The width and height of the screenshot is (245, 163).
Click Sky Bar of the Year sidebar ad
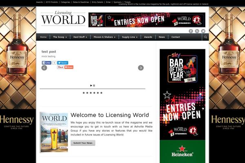pyautogui.click(x=183, y=95)
